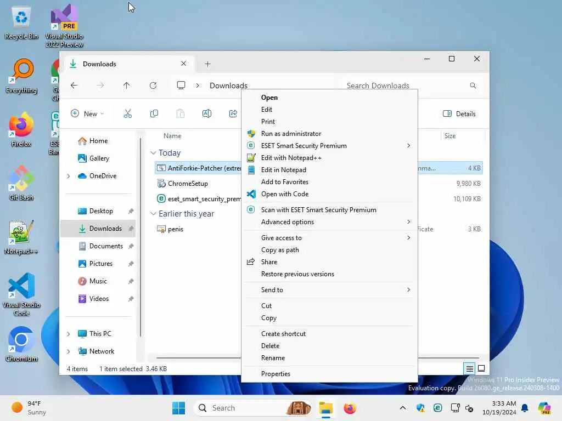Viewport: 562px width, 421px height.
Task: Open Windows Start menu
Action: [x=178, y=408]
